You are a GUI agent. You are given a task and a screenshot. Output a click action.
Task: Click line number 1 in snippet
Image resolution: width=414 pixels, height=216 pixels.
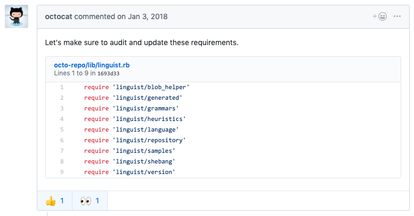[x=62, y=87]
